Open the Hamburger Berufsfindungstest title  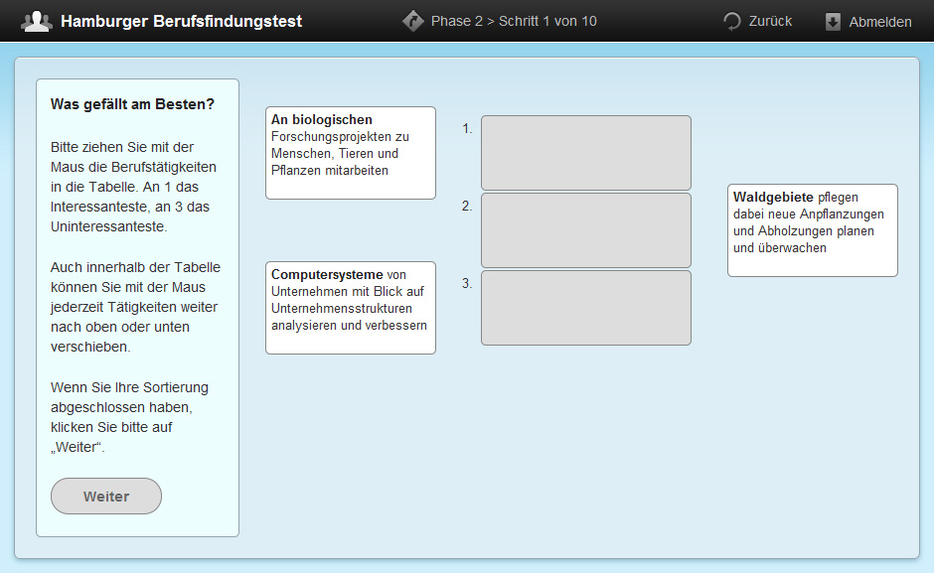point(181,21)
